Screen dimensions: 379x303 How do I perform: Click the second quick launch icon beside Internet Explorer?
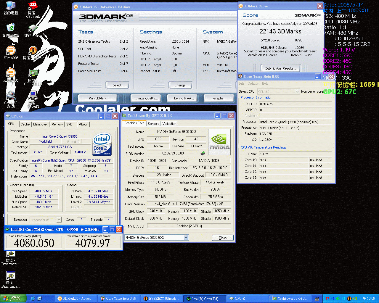click(39, 299)
